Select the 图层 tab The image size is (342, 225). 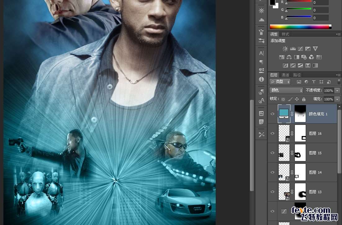click(274, 75)
